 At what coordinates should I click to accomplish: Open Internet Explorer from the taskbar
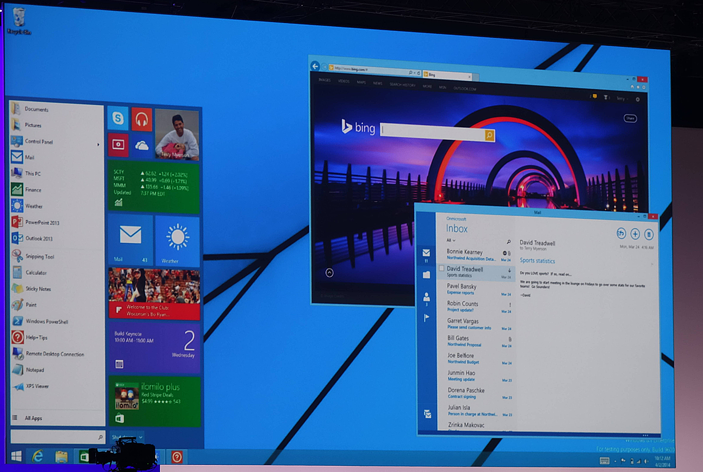38,456
